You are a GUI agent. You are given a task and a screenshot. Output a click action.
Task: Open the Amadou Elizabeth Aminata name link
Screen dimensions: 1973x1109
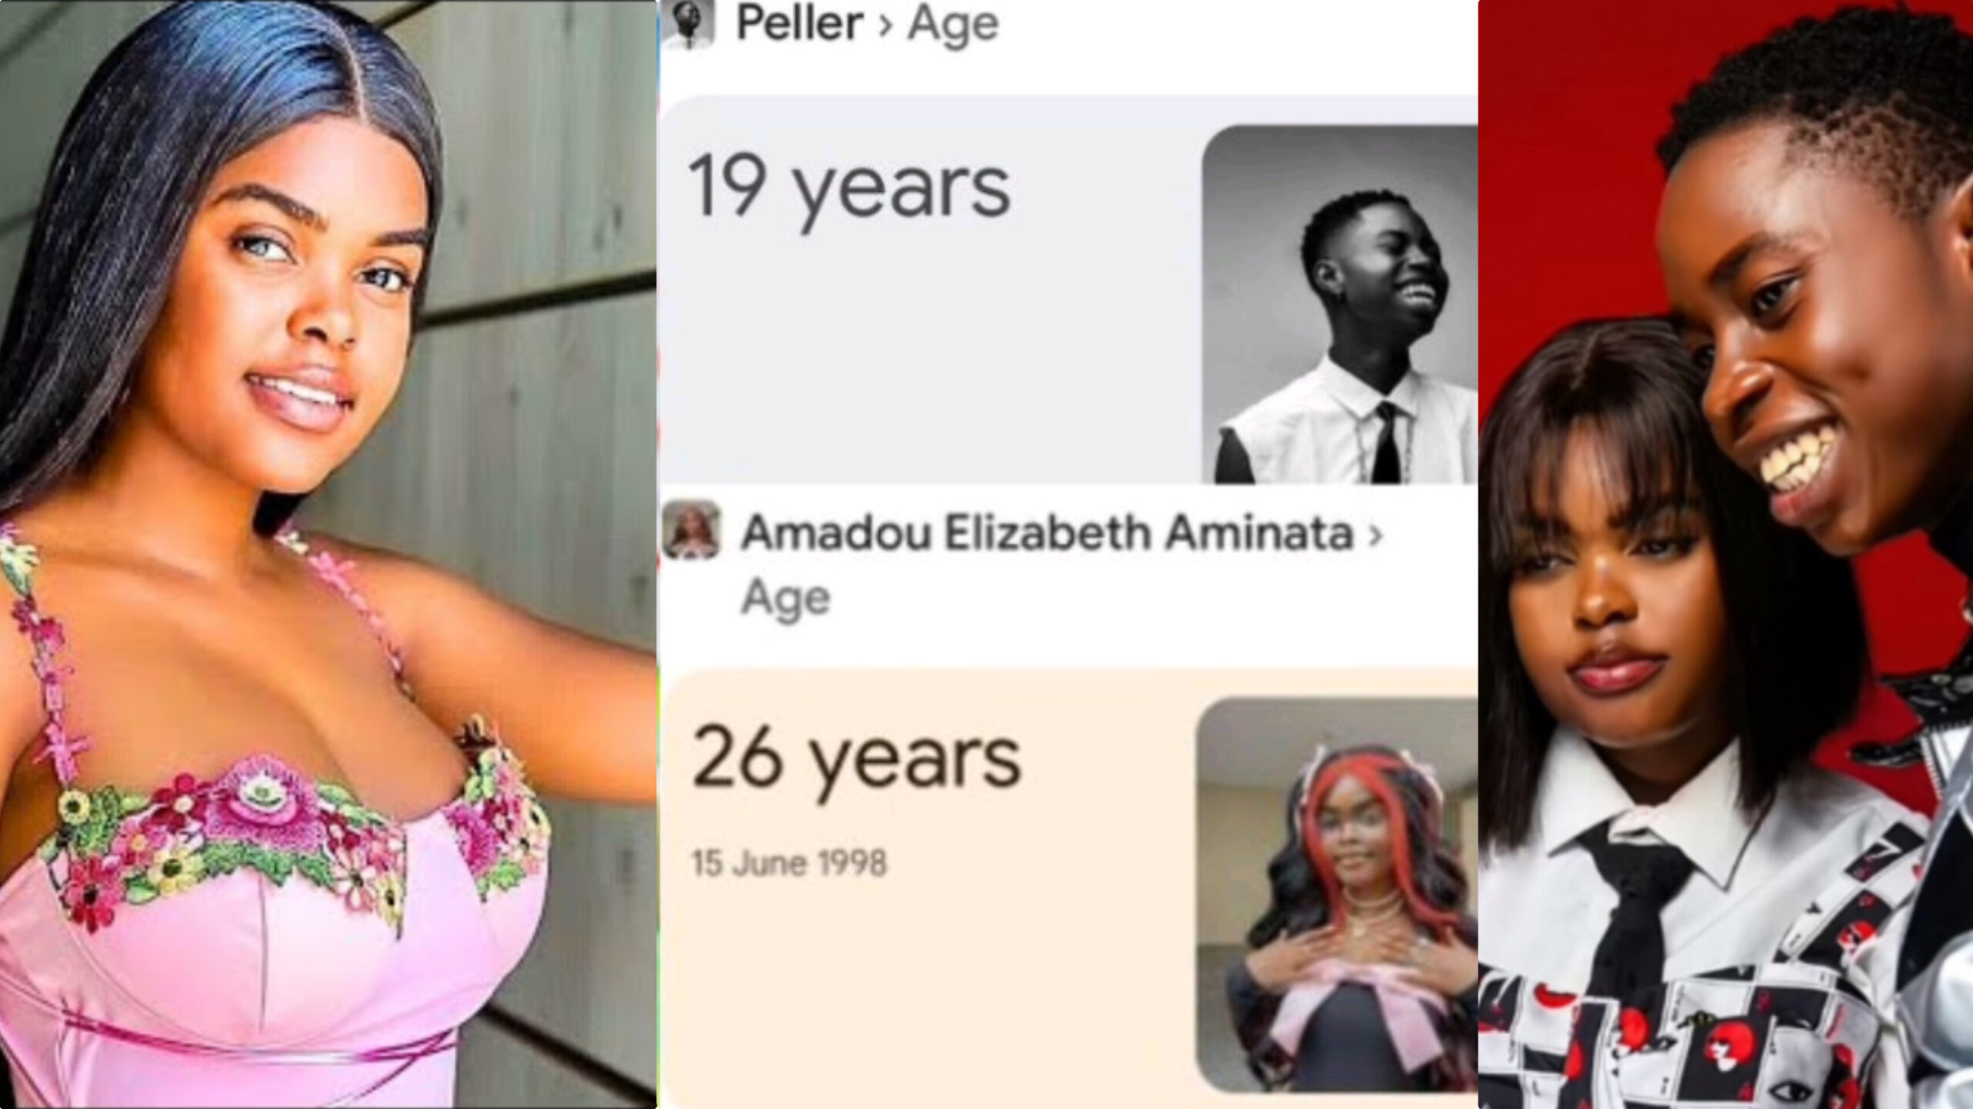coord(1047,533)
